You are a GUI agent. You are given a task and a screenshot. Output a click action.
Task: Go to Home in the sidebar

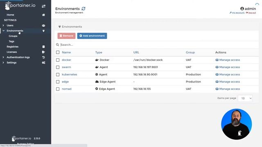pyautogui.click(x=10, y=15)
